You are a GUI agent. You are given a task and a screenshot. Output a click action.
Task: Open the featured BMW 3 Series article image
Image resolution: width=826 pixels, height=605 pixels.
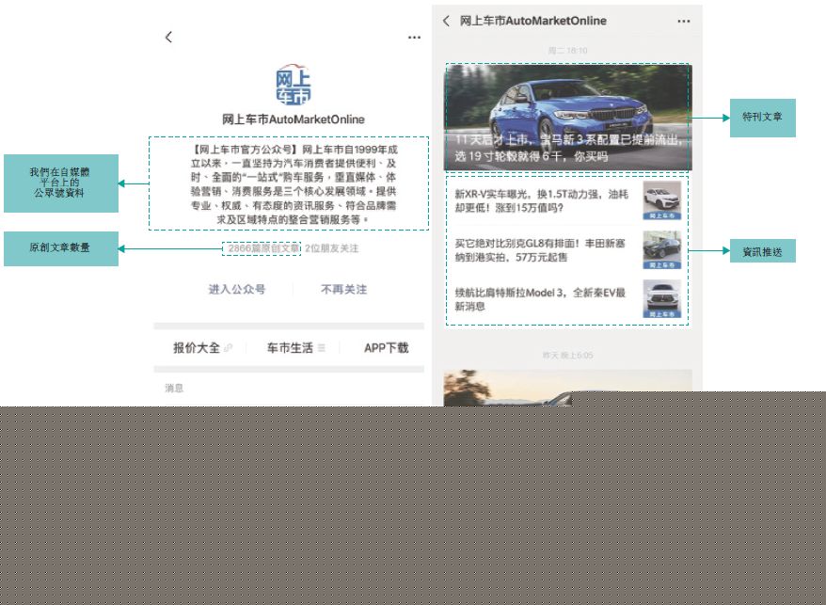tap(568, 118)
